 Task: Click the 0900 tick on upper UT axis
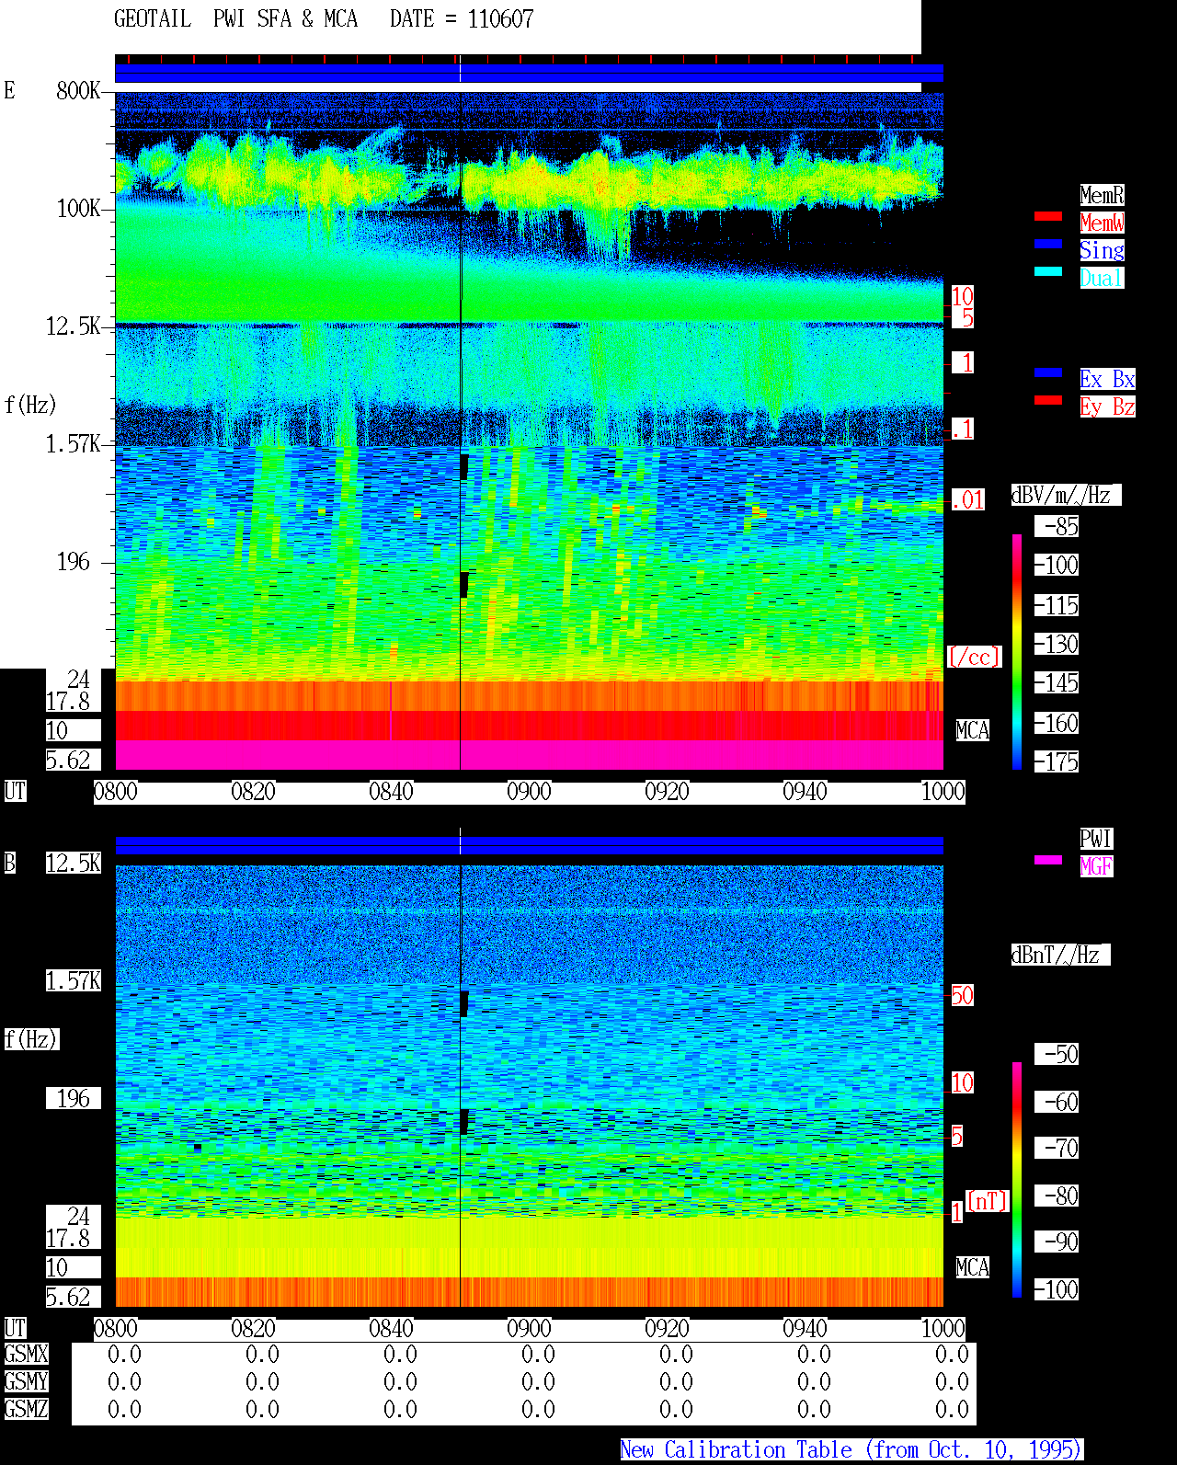coord(529,792)
